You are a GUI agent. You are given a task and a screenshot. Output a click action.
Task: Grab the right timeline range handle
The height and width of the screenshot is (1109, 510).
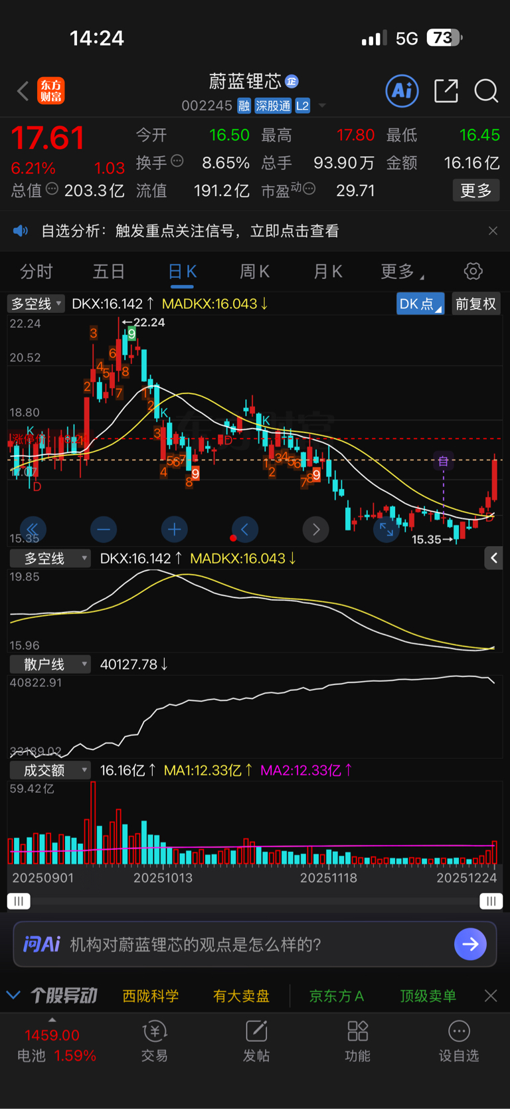click(491, 901)
